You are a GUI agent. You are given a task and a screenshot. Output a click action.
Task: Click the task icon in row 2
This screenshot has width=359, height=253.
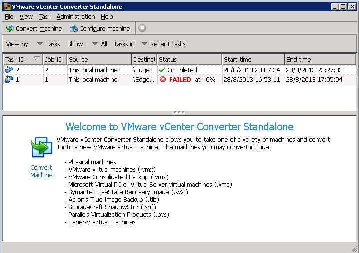pos(9,70)
